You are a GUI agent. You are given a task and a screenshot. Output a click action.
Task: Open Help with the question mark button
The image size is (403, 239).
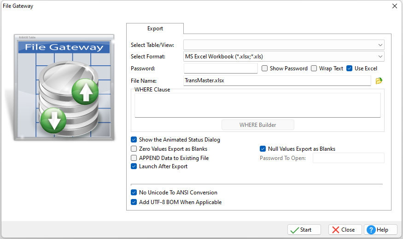coord(380,230)
